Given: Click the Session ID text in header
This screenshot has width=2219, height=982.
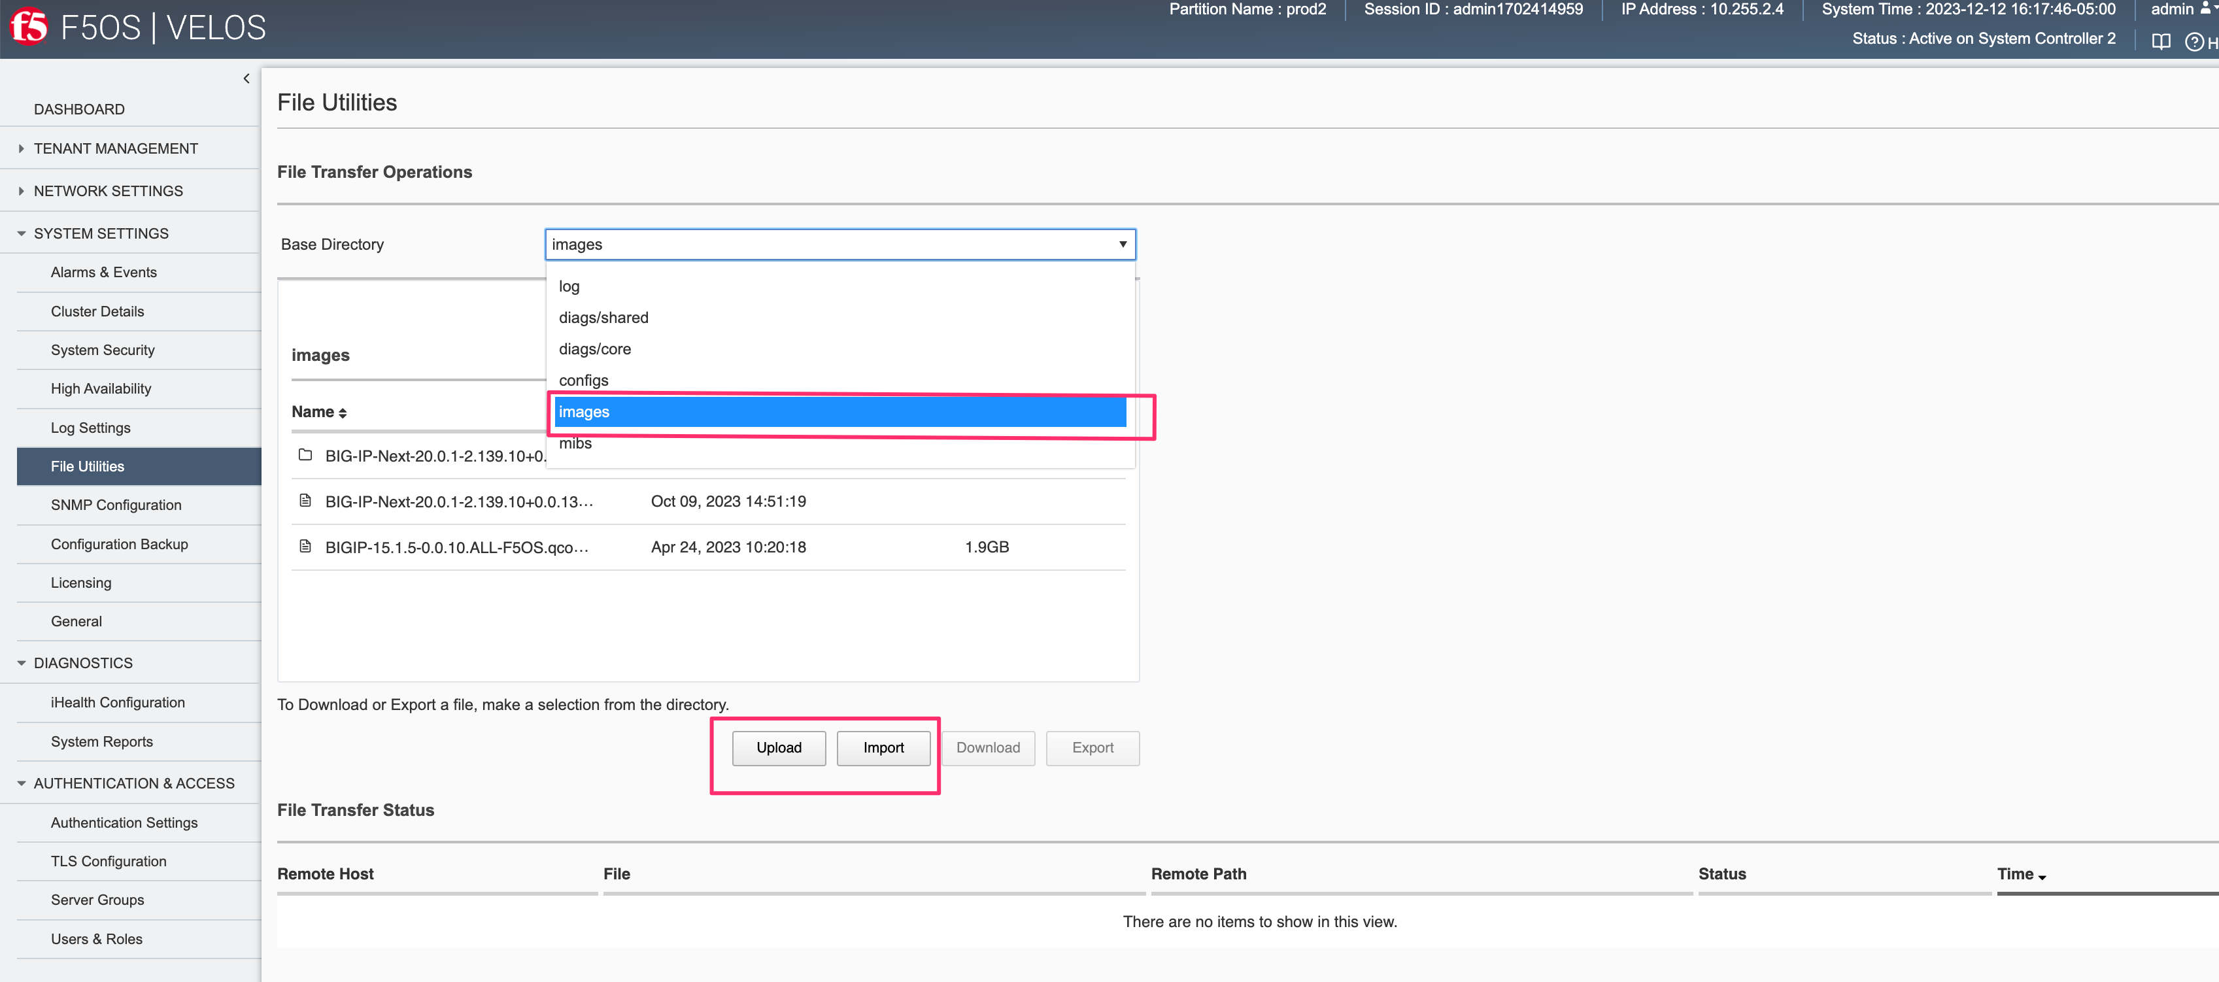Looking at the screenshot, I should pos(1473,8).
